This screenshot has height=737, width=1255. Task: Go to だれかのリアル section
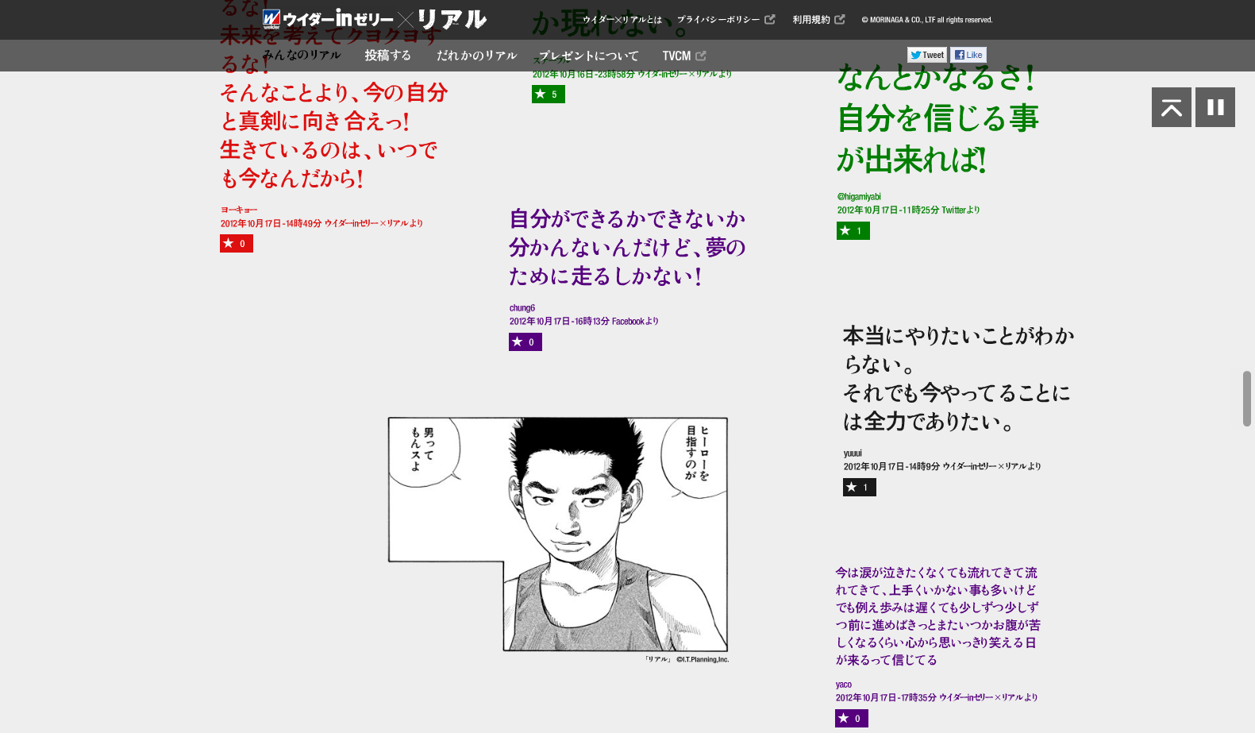pyautogui.click(x=476, y=56)
